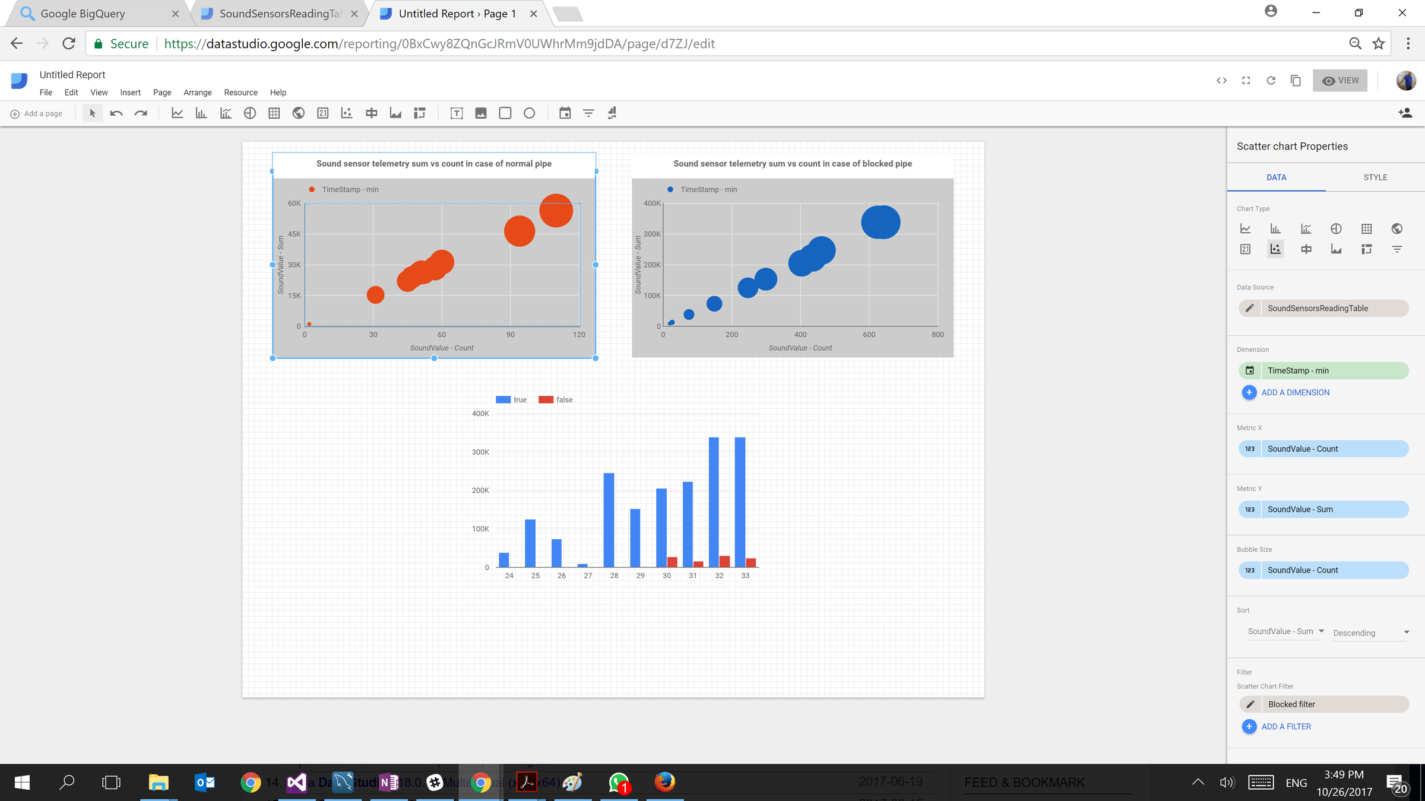Screen dimensions: 1425x801
Task: Edit the SoundSensorsReadingTable data source
Action: 1249,308
